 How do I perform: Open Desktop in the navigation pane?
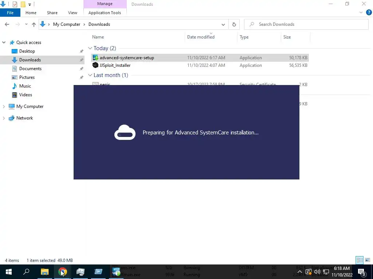point(27,51)
